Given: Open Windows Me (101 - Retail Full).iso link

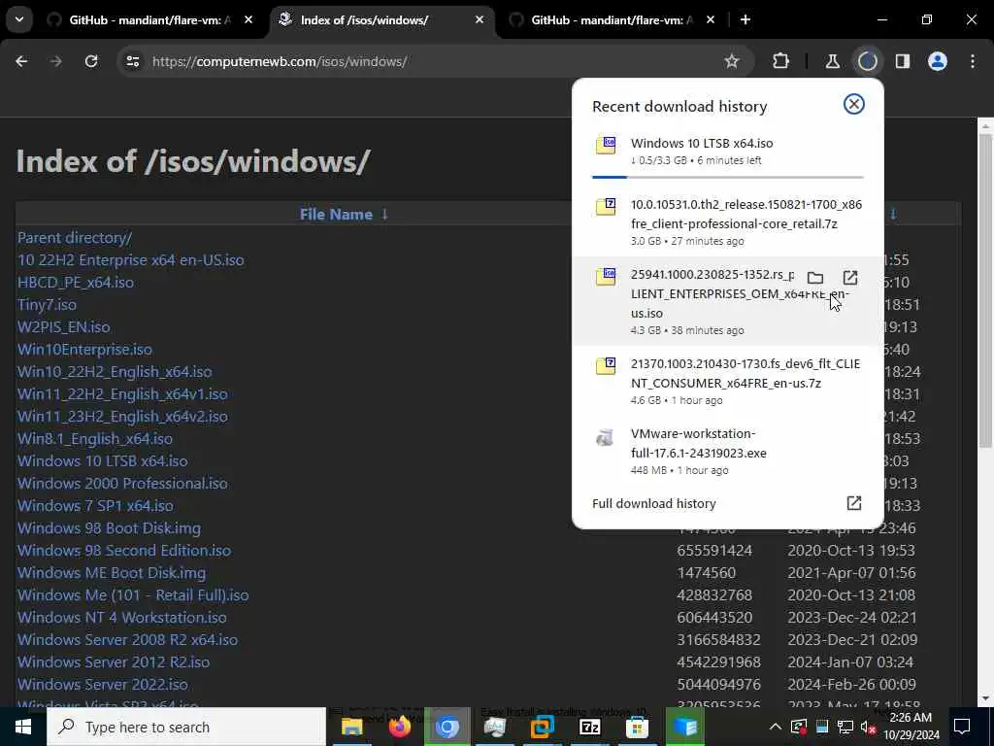Looking at the screenshot, I should click(x=133, y=595).
